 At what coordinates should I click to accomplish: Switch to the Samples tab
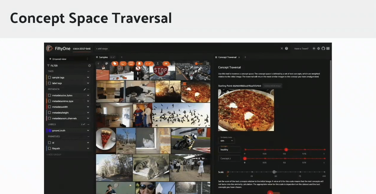[x=103, y=57]
